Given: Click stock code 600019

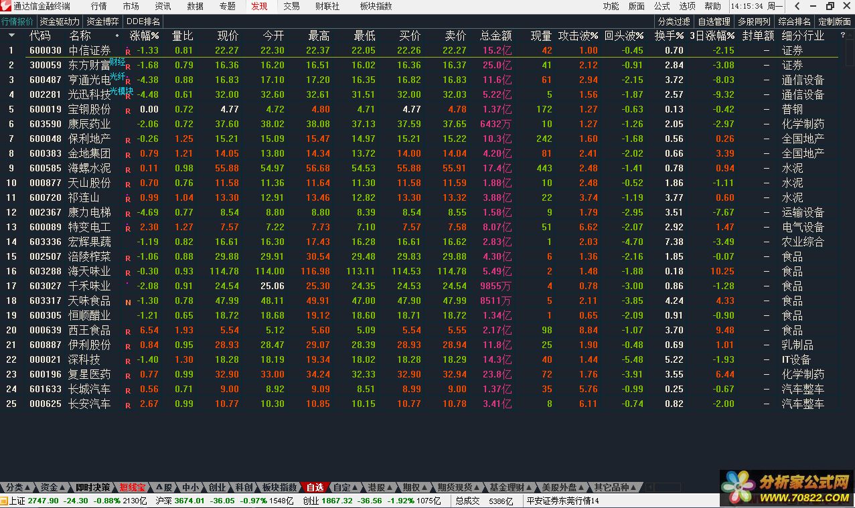Looking at the screenshot, I should tap(46, 109).
